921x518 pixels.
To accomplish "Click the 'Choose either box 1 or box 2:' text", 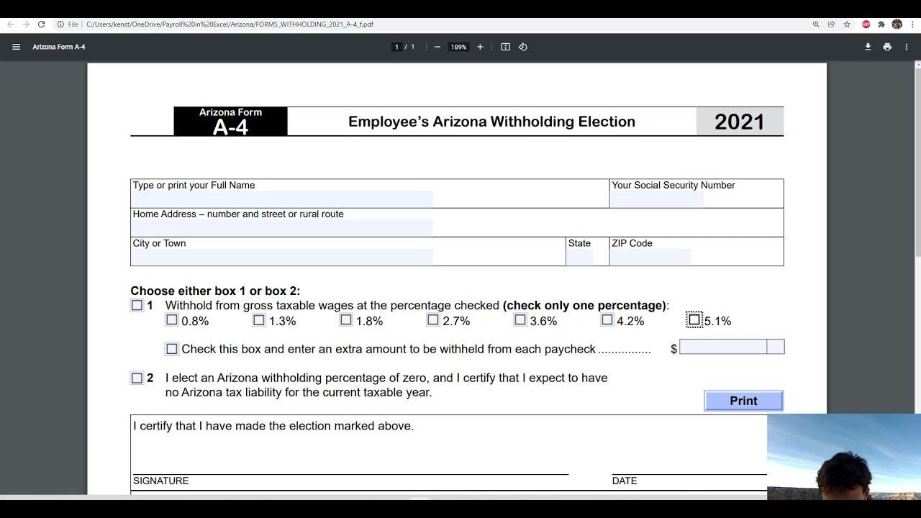I will [215, 291].
